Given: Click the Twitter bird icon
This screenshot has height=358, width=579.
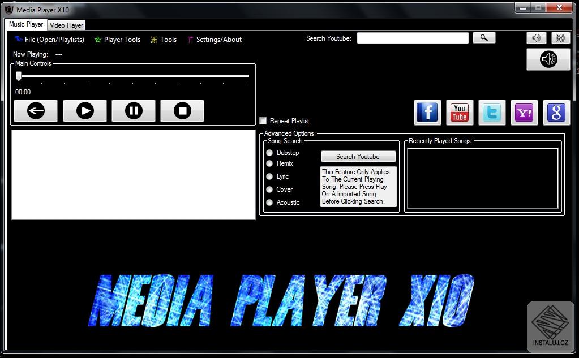Looking at the screenshot, I should tap(491, 113).
